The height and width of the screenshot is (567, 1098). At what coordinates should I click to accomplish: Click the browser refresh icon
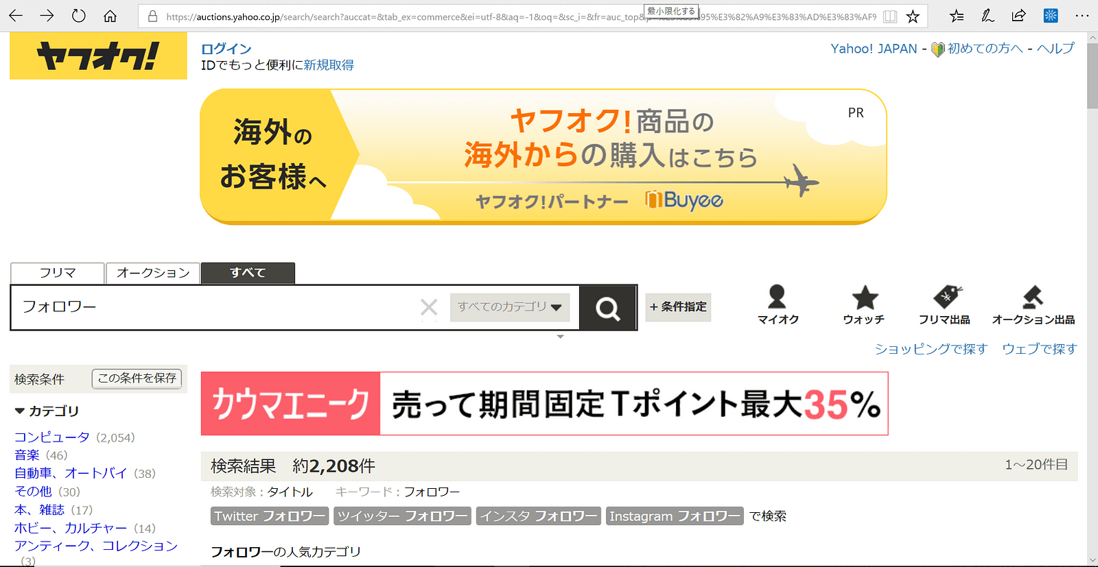pos(78,16)
